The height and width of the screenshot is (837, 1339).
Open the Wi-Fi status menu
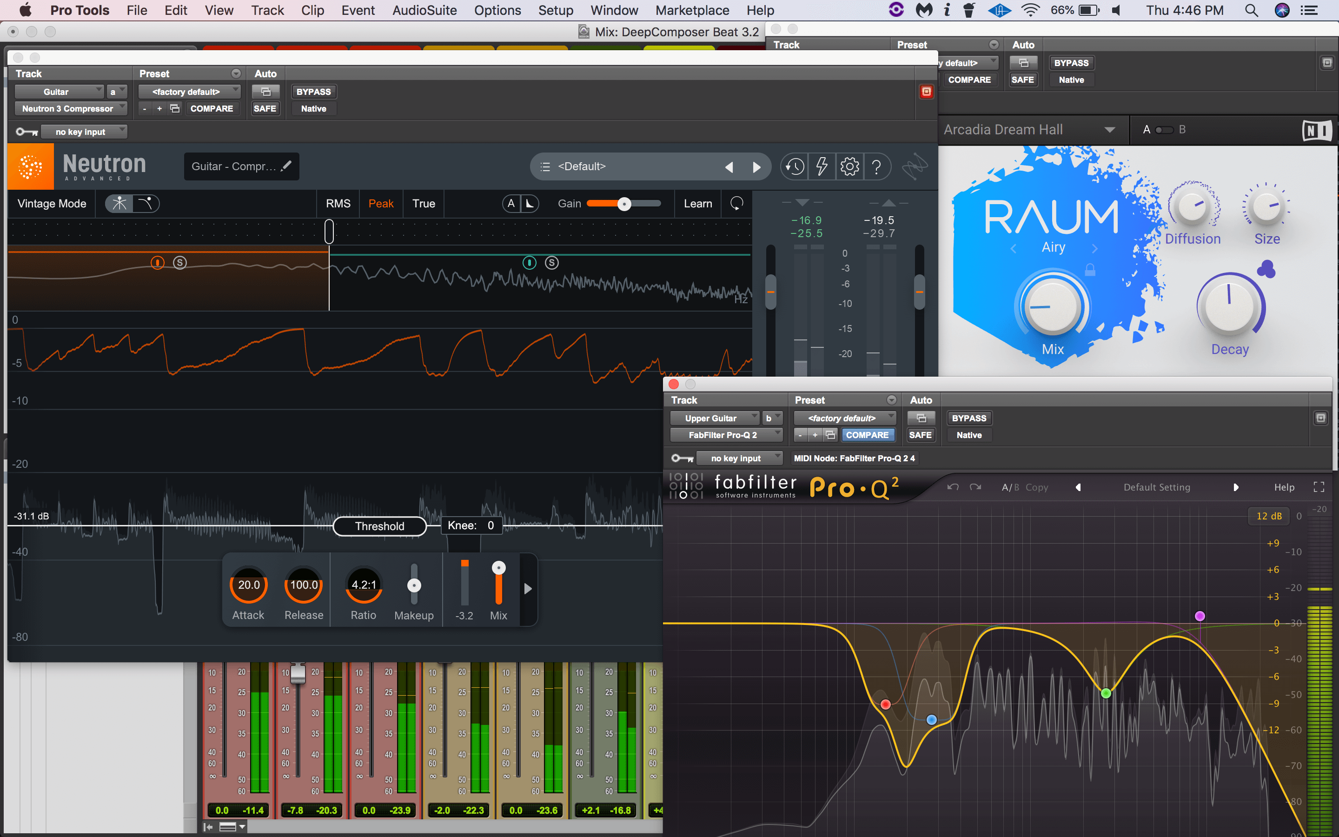pos(1030,11)
